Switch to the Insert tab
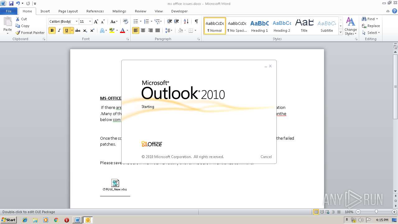The width and height of the screenshot is (398, 224). [45, 11]
